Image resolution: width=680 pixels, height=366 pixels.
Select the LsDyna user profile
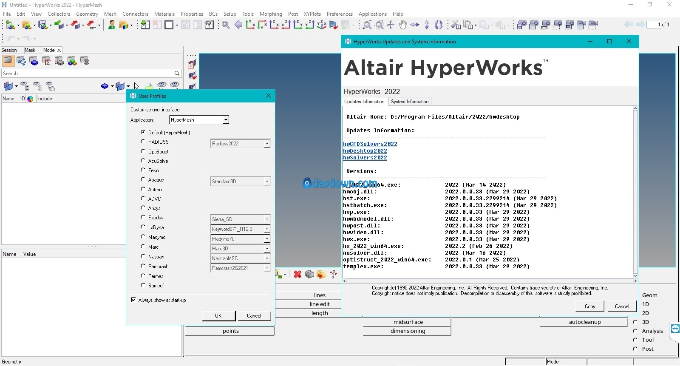coord(143,227)
